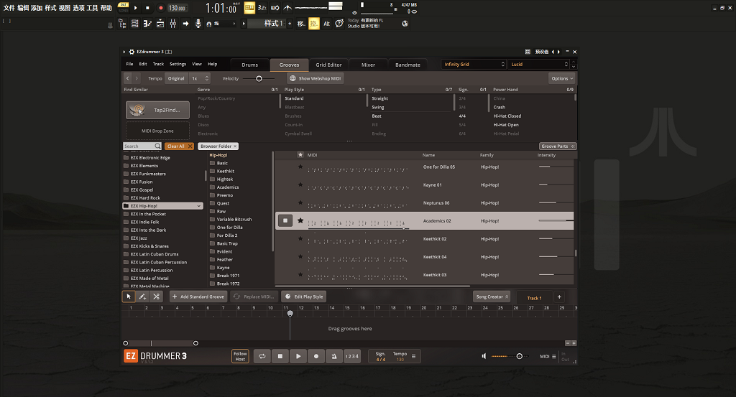Screen dimensions: 736x397
Task: Open the Settings menu
Action: 178,65
